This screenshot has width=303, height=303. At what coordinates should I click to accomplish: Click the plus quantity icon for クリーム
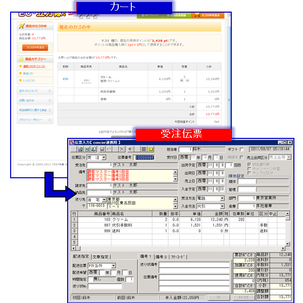tap(181, 81)
